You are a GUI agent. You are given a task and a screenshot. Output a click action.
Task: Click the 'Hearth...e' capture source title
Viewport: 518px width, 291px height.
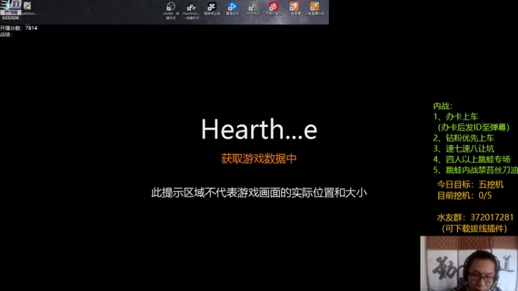point(259,129)
